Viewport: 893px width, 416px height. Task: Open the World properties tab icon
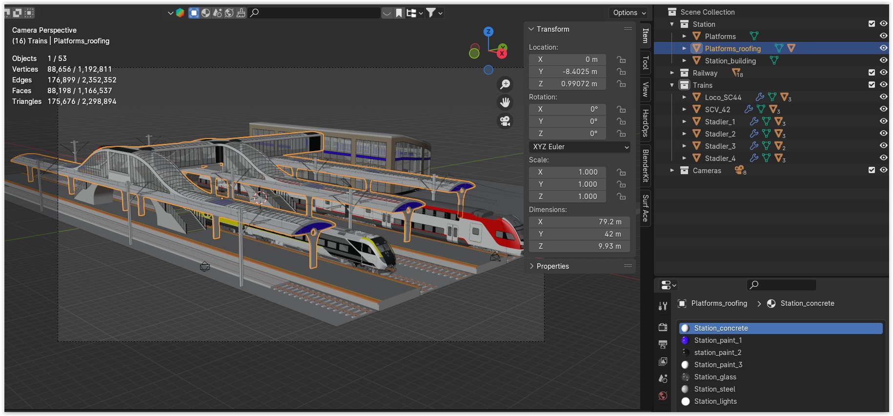point(663,396)
